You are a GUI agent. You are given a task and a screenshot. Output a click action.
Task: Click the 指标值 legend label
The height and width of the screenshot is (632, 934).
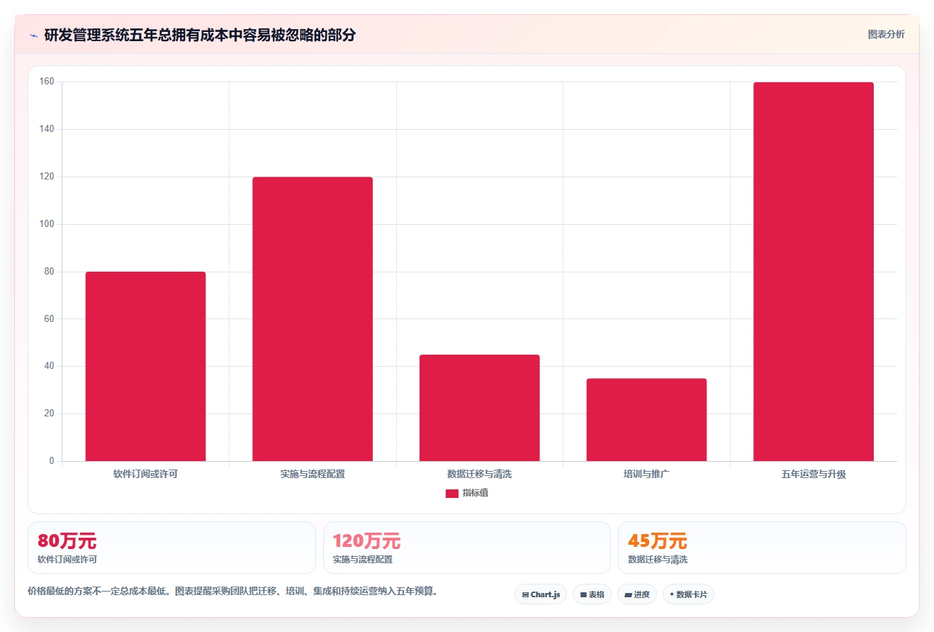tap(476, 493)
